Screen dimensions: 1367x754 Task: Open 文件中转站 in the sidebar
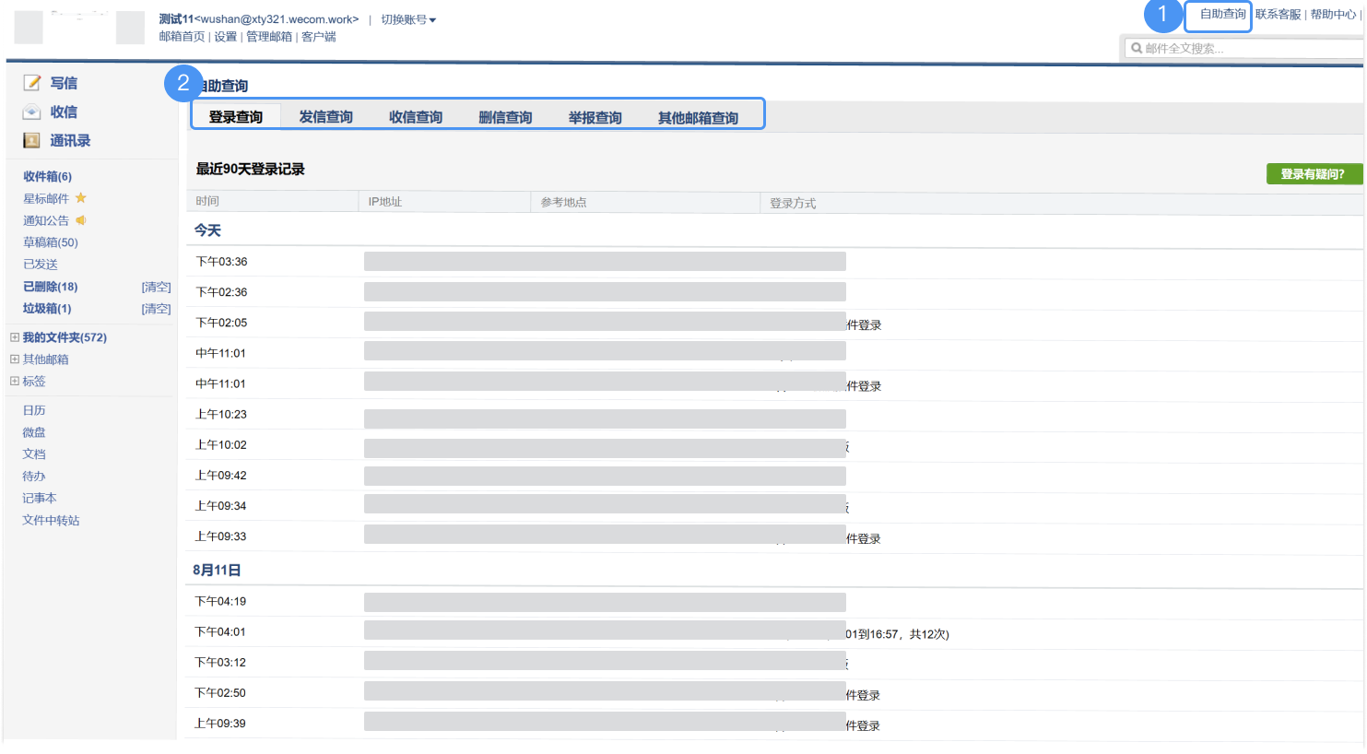pos(51,520)
